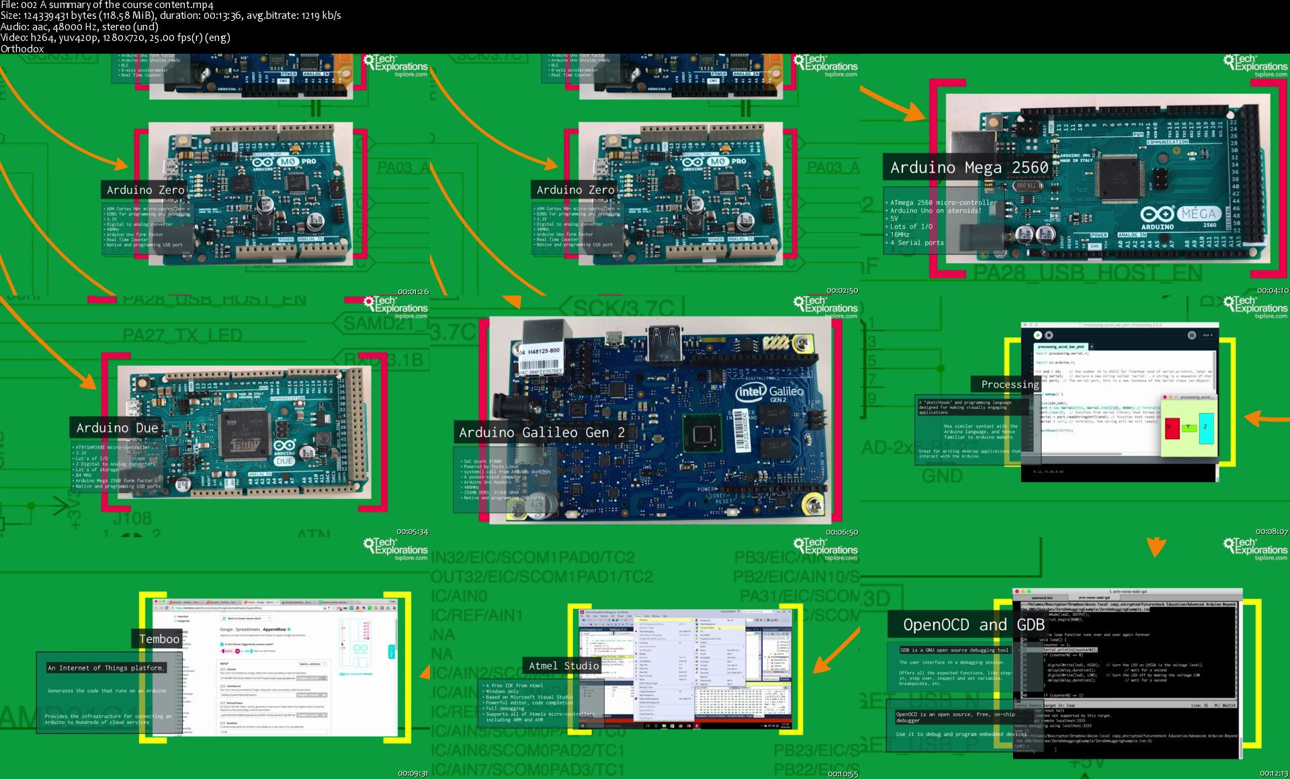
Task: Click Tech Explorations logo in 00:12:13 frame
Action: 1255,549
